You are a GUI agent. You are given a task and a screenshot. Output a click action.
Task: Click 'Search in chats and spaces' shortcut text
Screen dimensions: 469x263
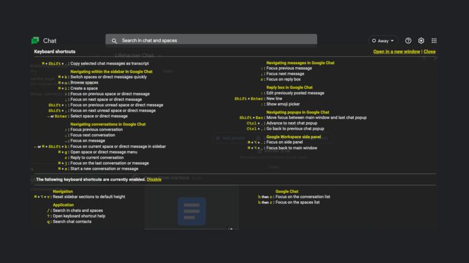coord(78,210)
